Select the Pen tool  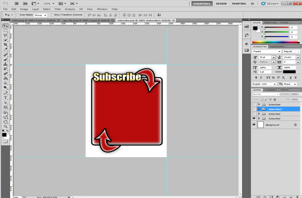[x=5, y=93]
